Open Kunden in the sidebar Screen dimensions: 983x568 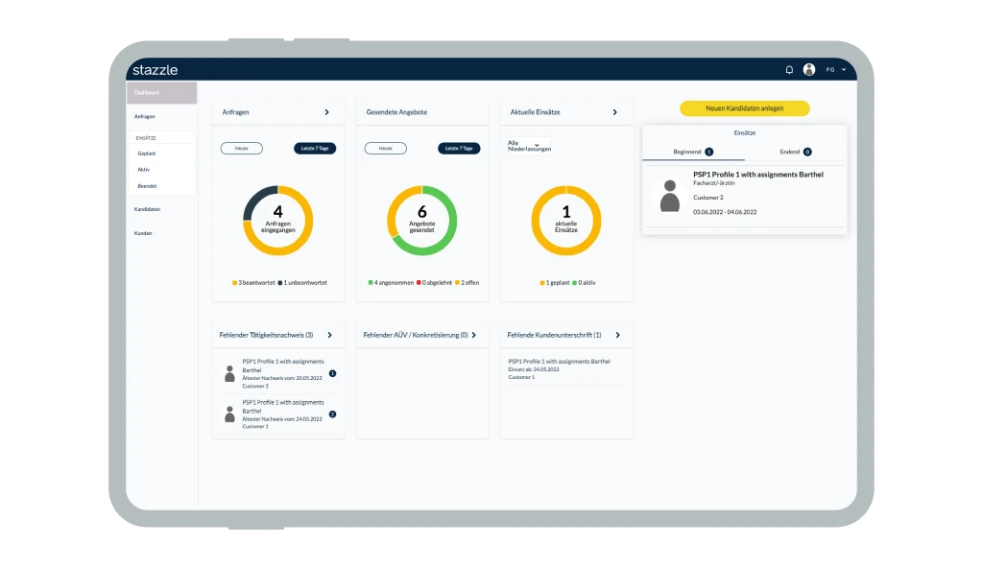[x=143, y=233]
